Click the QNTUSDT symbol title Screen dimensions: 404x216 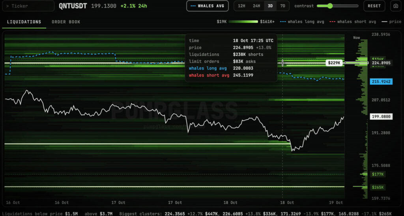tap(73, 6)
